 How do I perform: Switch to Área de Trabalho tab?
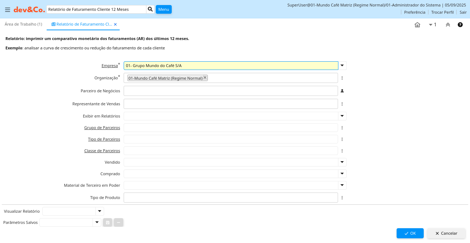pos(23,24)
